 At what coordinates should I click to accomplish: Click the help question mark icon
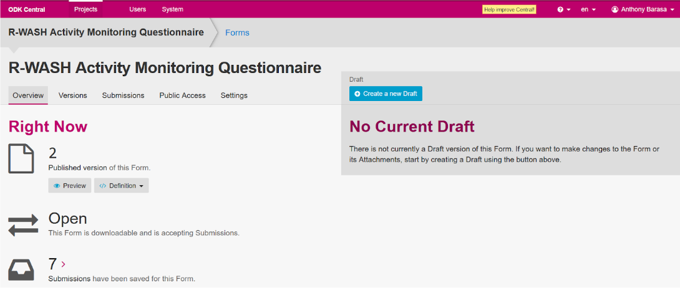(x=560, y=10)
